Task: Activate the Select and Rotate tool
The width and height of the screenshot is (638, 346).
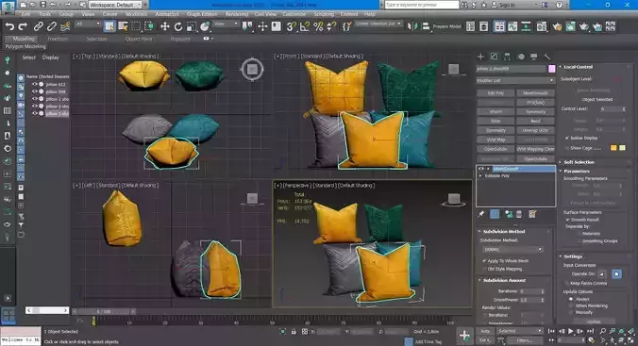Action: pos(177,26)
